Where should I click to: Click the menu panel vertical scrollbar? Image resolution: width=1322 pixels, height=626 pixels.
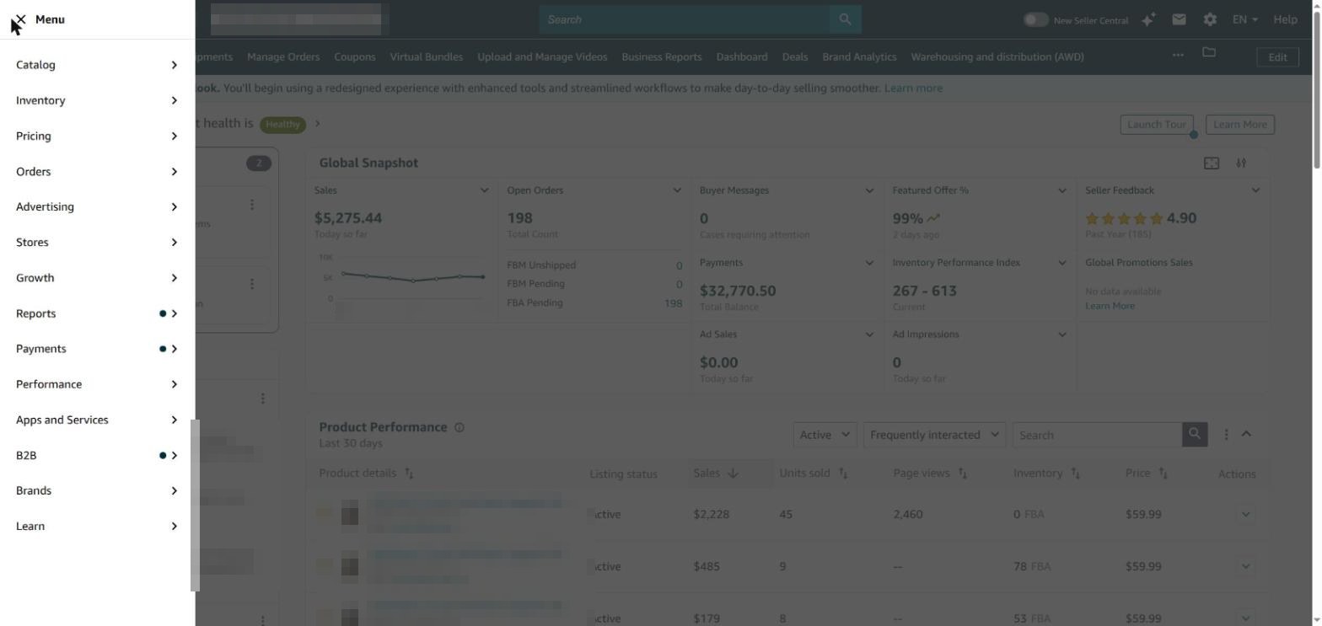pyautogui.click(x=195, y=506)
